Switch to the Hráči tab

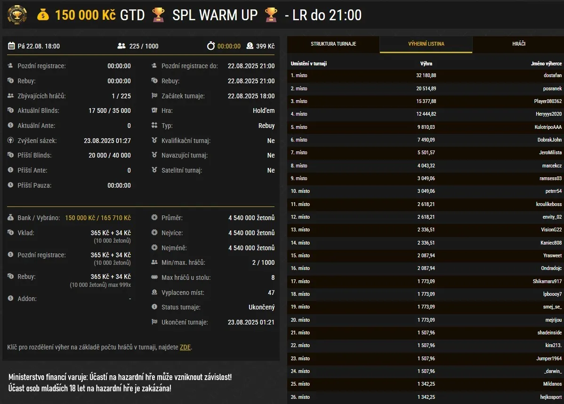point(519,44)
